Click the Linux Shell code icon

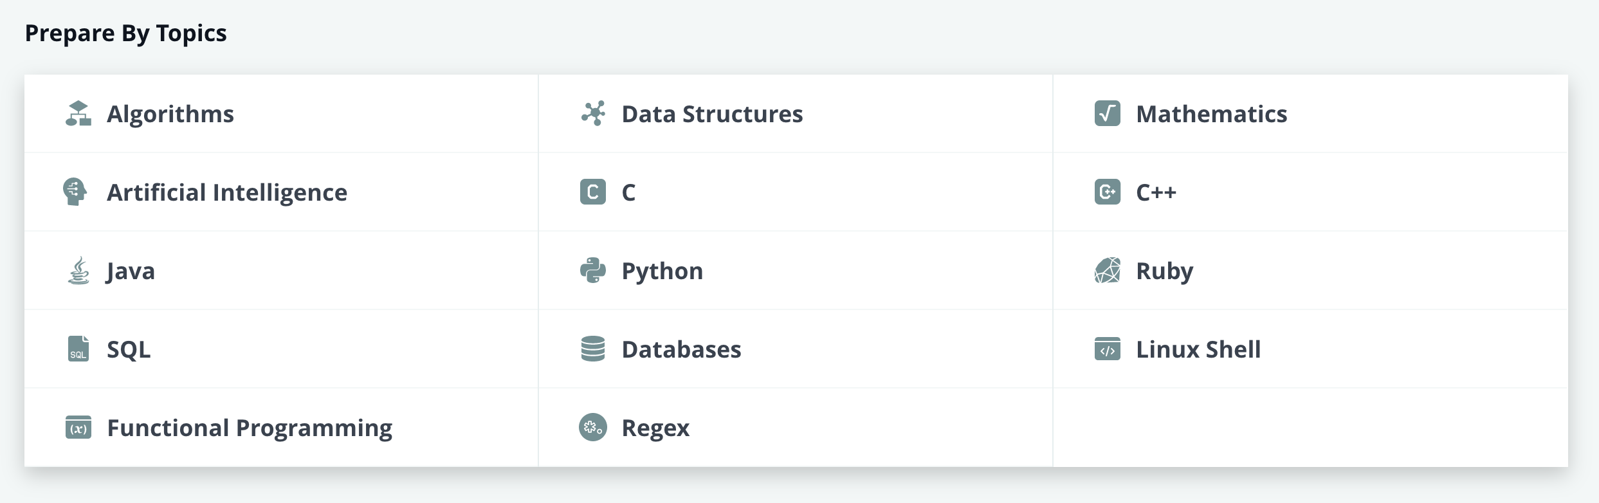pos(1107,349)
